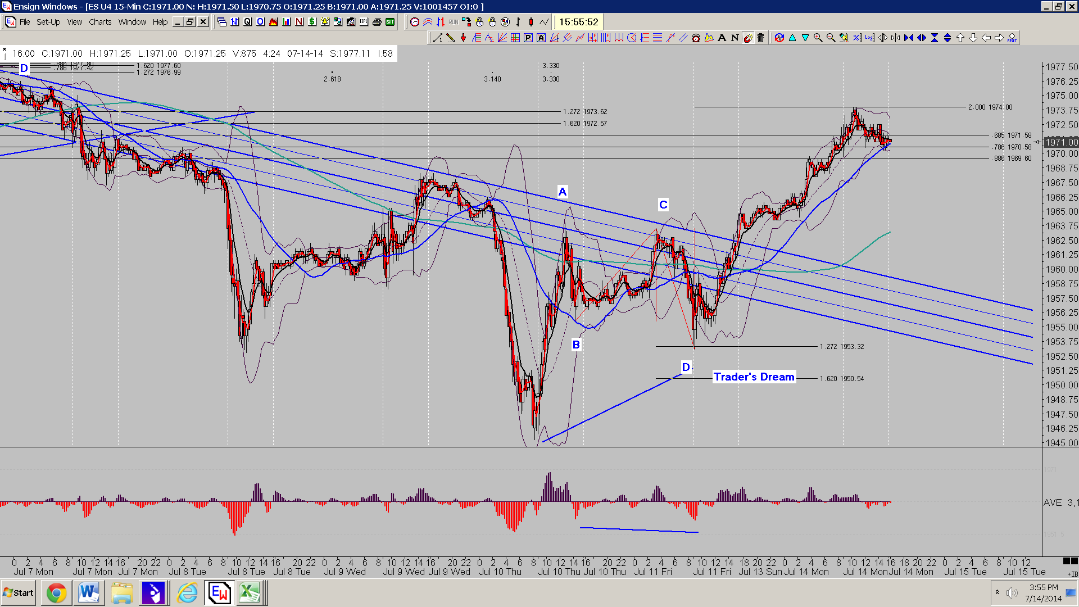Screen dimensions: 1079x607
Task: Click the printer icon
Action: [x=377, y=22]
